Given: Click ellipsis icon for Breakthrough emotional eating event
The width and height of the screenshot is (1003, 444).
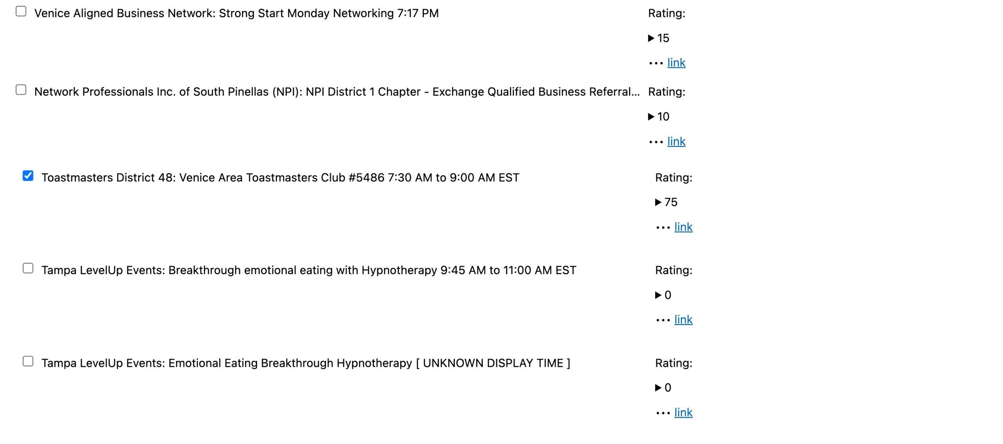Looking at the screenshot, I should point(663,320).
